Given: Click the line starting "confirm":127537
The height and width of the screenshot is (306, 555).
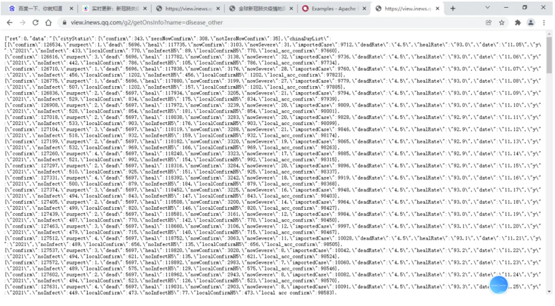Looking at the screenshot, I should [x=273, y=250].
